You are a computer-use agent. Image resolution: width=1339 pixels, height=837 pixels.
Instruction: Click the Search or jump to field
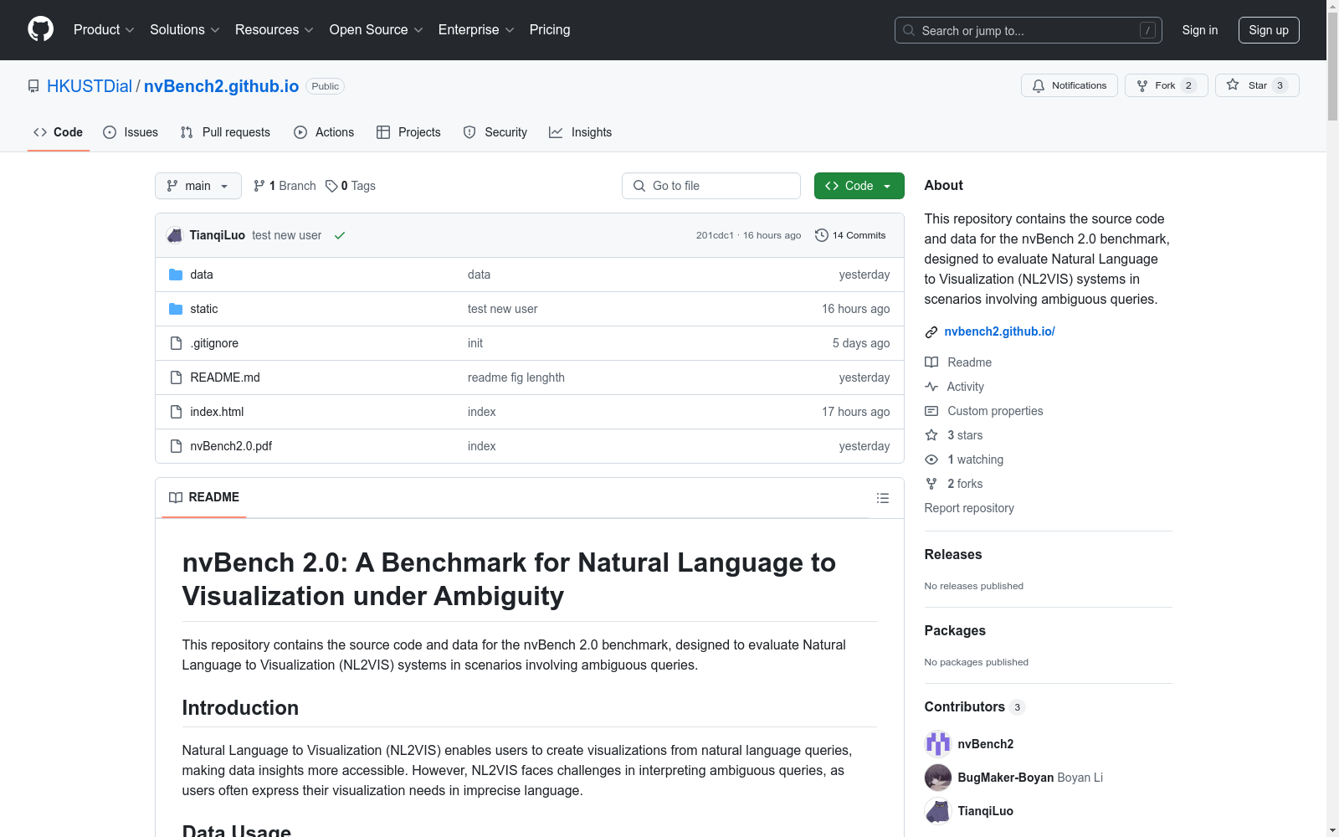[1029, 30]
